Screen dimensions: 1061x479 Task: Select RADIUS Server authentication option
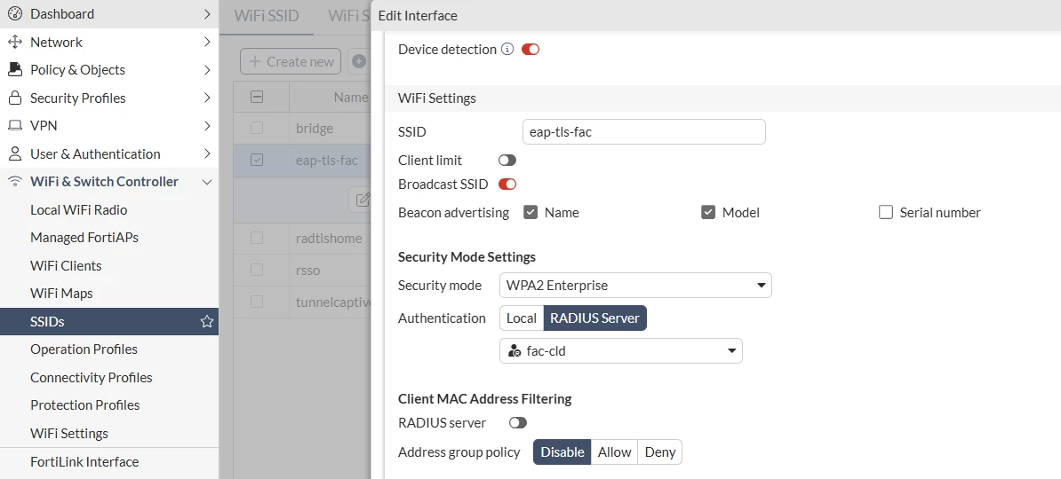(594, 318)
